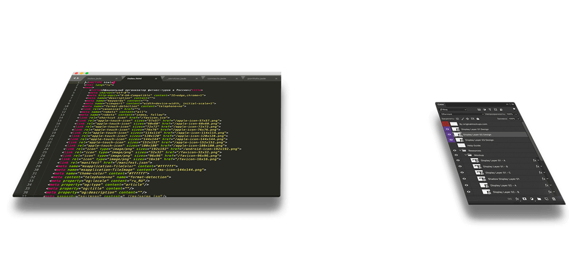This screenshot has height=266, width=569.
Task: Delete layer using the trash icon
Action: 554,198
